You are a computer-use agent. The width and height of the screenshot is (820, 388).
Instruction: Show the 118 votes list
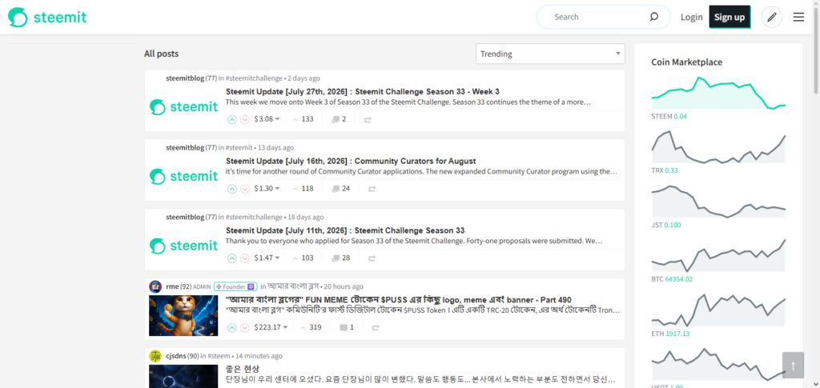[303, 189]
